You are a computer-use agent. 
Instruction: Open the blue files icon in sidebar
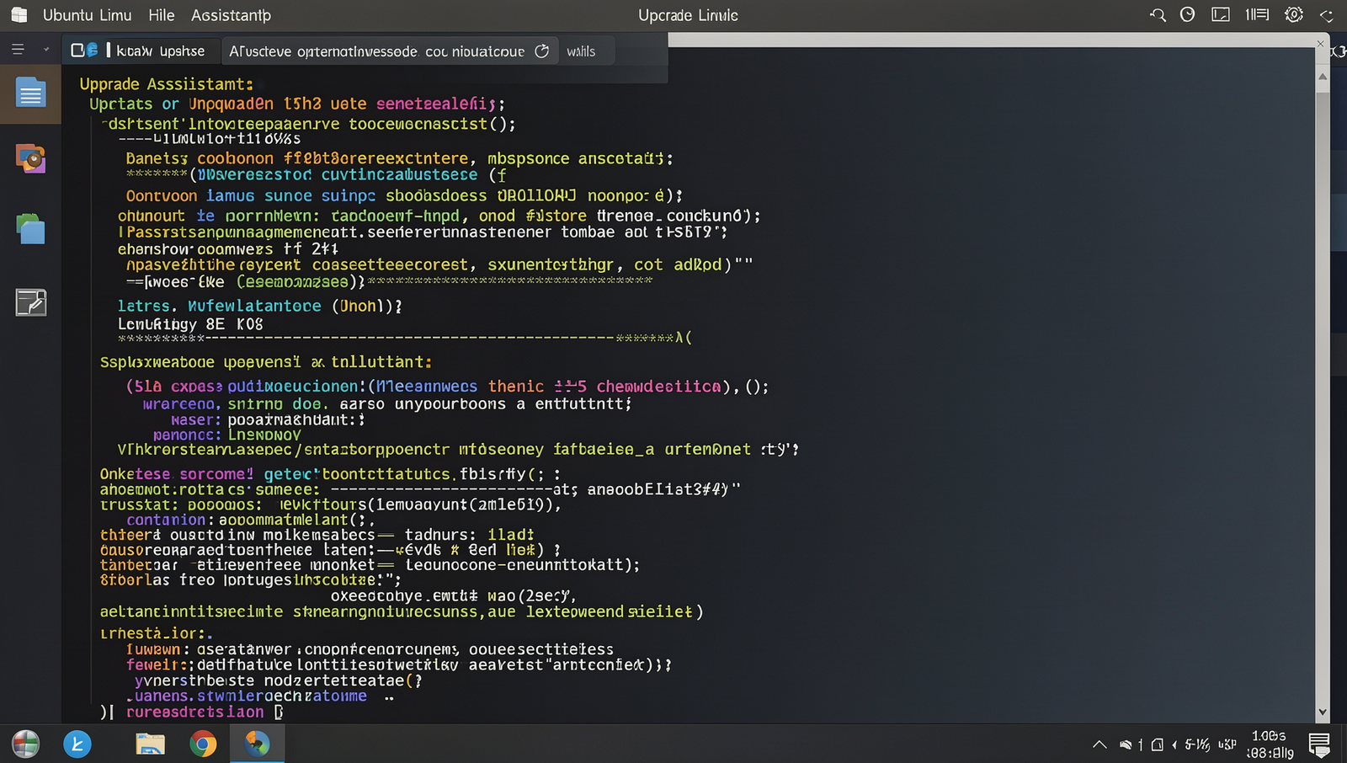pos(30,229)
